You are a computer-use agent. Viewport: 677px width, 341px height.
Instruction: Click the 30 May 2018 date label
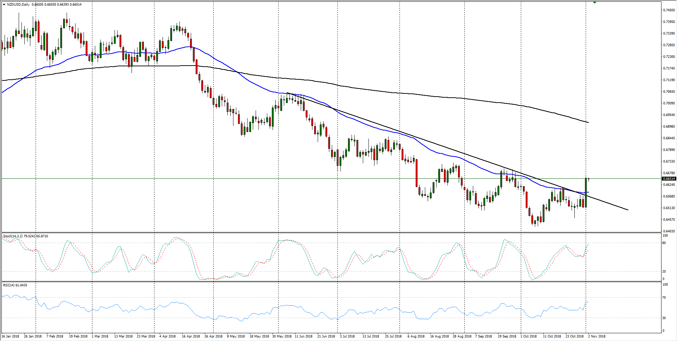pyautogui.click(x=282, y=336)
